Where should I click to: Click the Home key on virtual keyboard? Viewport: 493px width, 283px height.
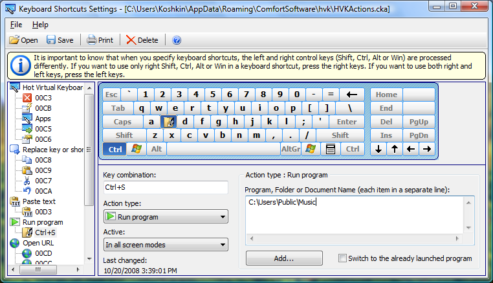[x=386, y=95]
